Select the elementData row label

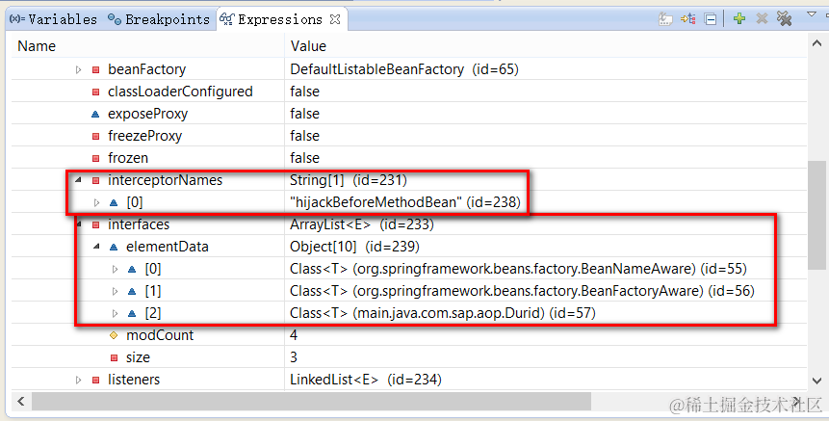(168, 247)
